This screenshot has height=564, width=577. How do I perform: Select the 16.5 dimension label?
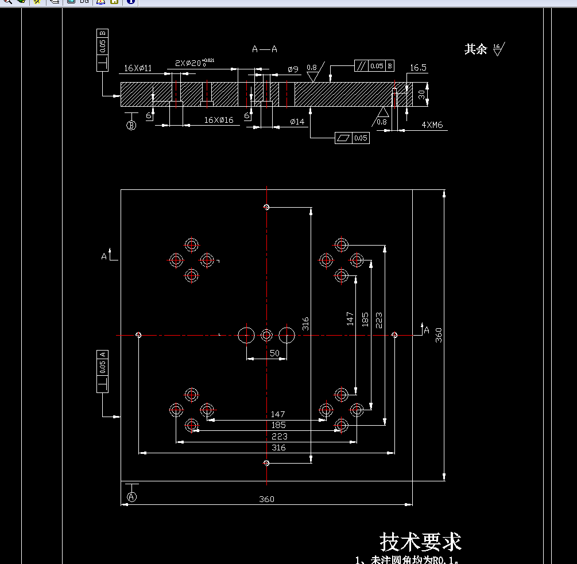click(418, 68)
